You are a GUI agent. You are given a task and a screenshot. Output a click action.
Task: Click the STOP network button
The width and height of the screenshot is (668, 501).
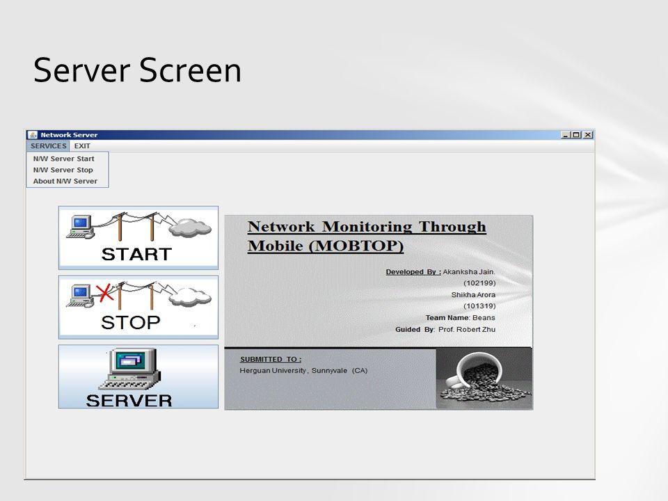pos(138,307)
